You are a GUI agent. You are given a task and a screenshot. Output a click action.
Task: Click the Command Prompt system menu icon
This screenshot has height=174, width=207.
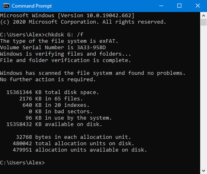click(6, 6)
